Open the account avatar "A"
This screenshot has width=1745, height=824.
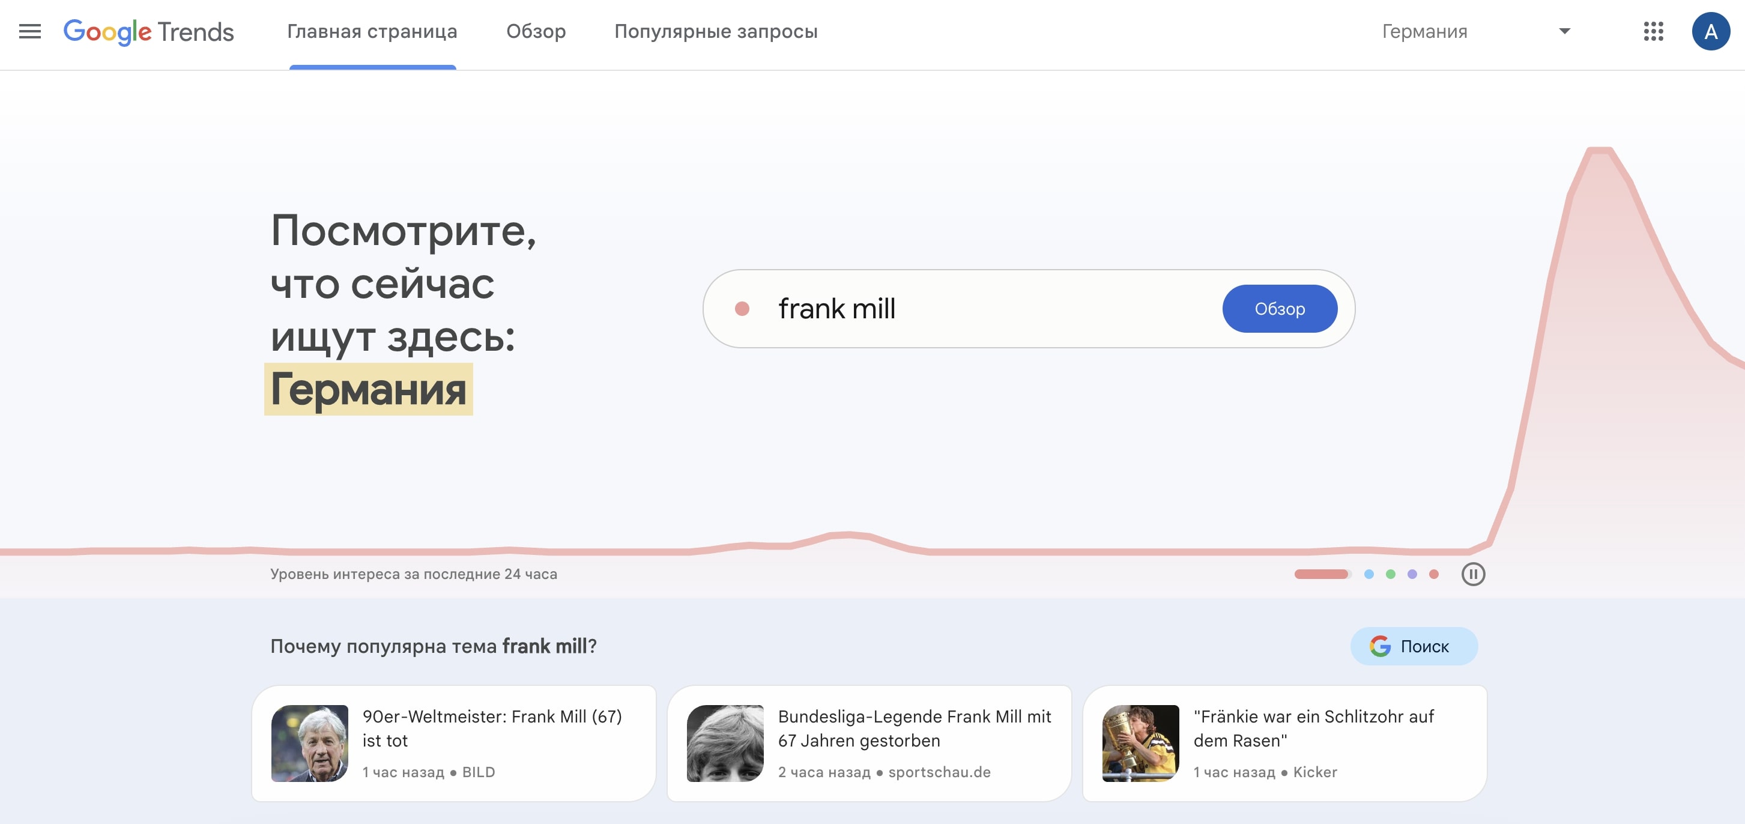click(x=1710, y=31)
